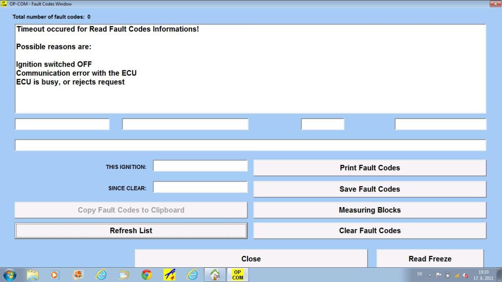Launch Windows Media Player from the taskbar
This screenshot has height=282, width=502.
[55, 275]
